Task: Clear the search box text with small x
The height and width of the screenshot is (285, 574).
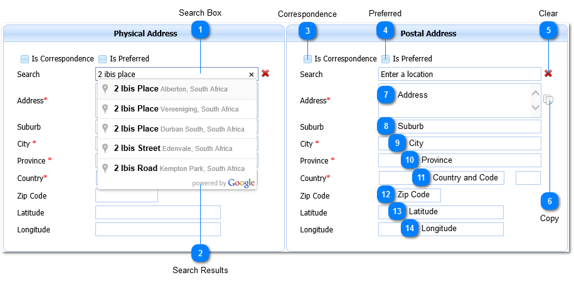Action: (252, 75)
